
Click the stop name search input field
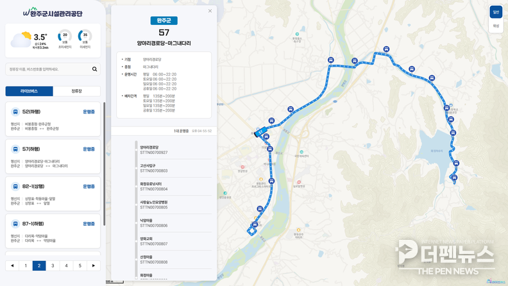47,69
